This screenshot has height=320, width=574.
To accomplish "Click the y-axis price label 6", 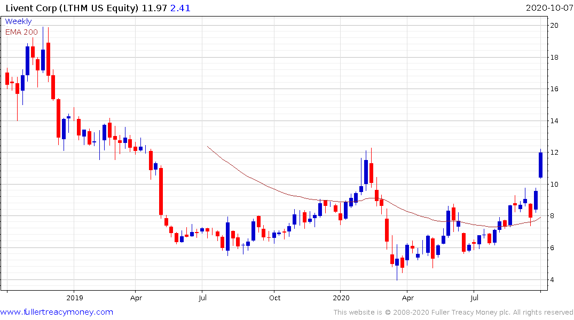I will click(x=553, y=248).
